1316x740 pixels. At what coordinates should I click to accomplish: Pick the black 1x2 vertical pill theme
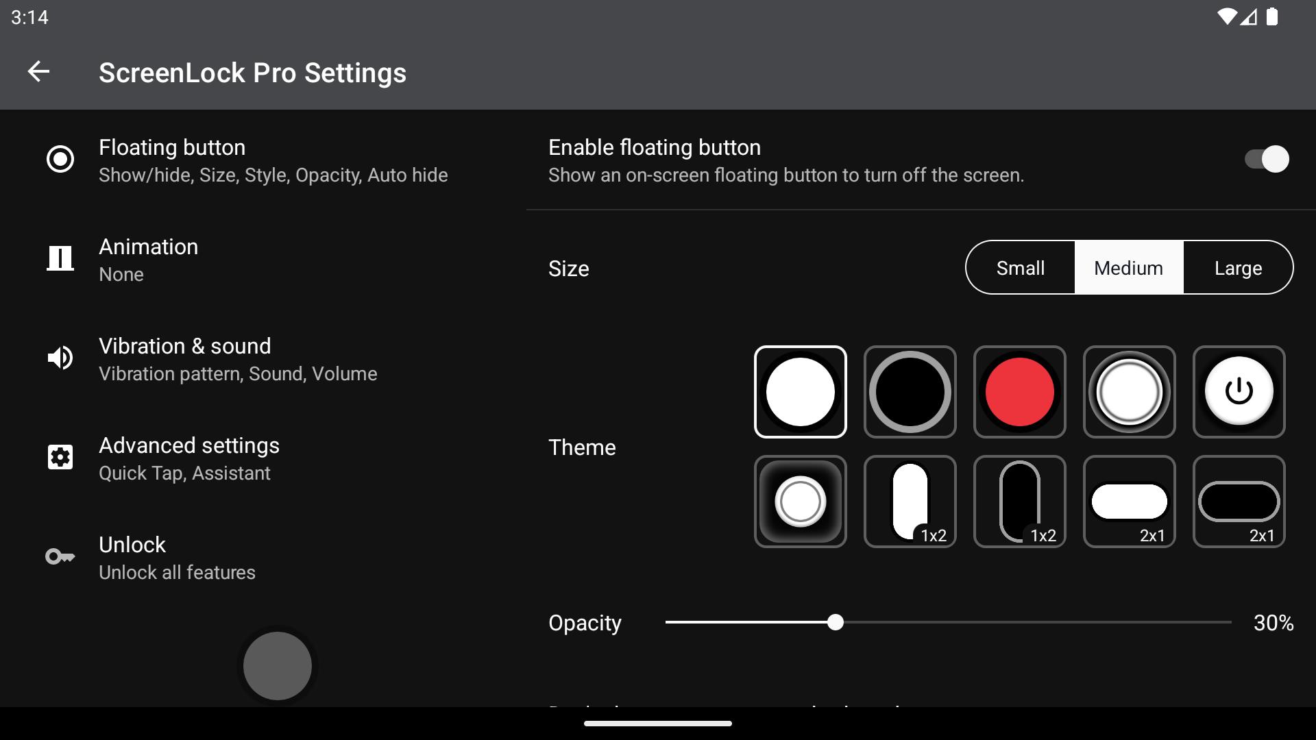pos(1019,502)
